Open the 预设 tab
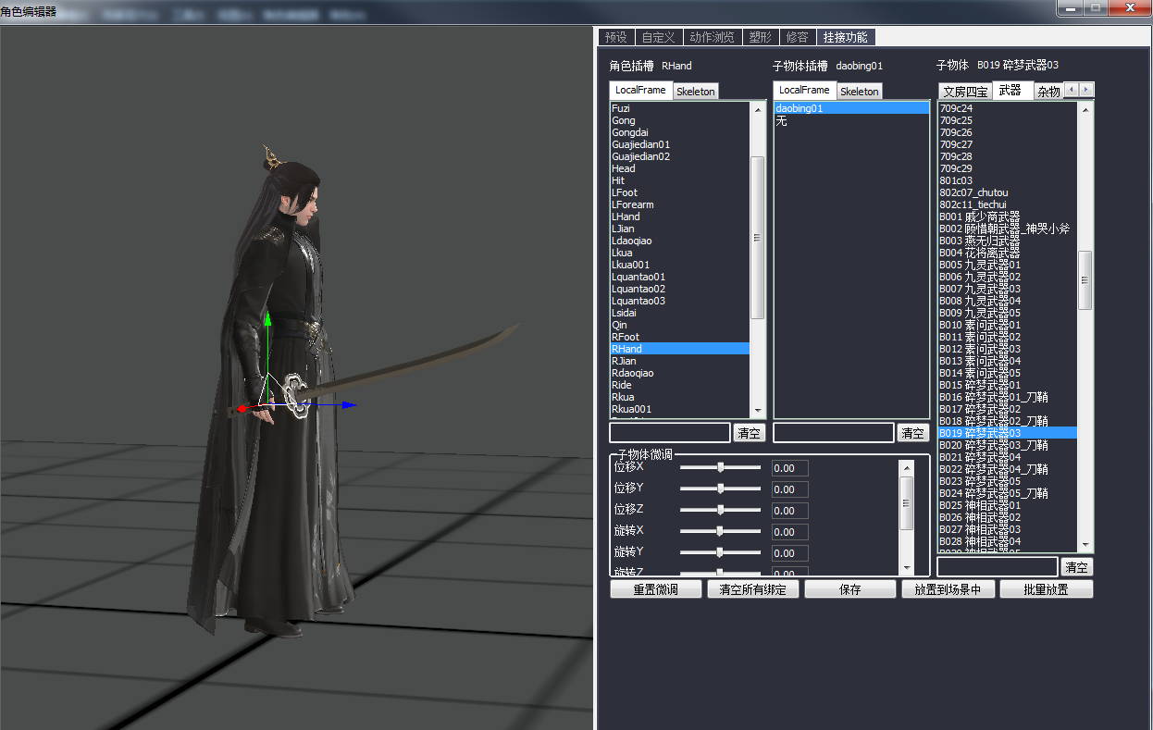Viewport: 1153px width, 730px height. (x=616, y=37)
